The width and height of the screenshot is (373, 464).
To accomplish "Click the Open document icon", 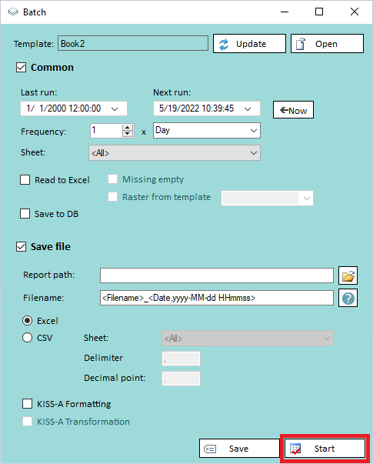I will pyautogui.click(x=301, y=44).
